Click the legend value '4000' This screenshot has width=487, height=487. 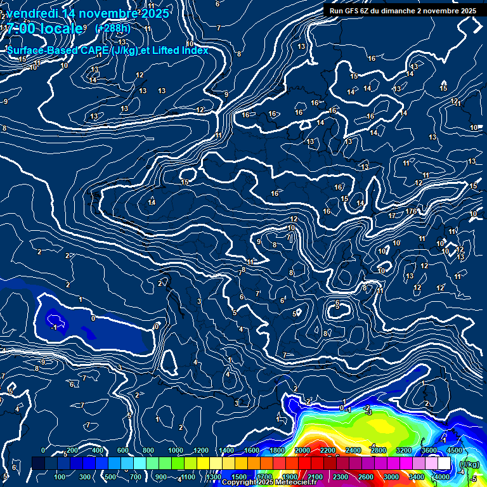442,477
